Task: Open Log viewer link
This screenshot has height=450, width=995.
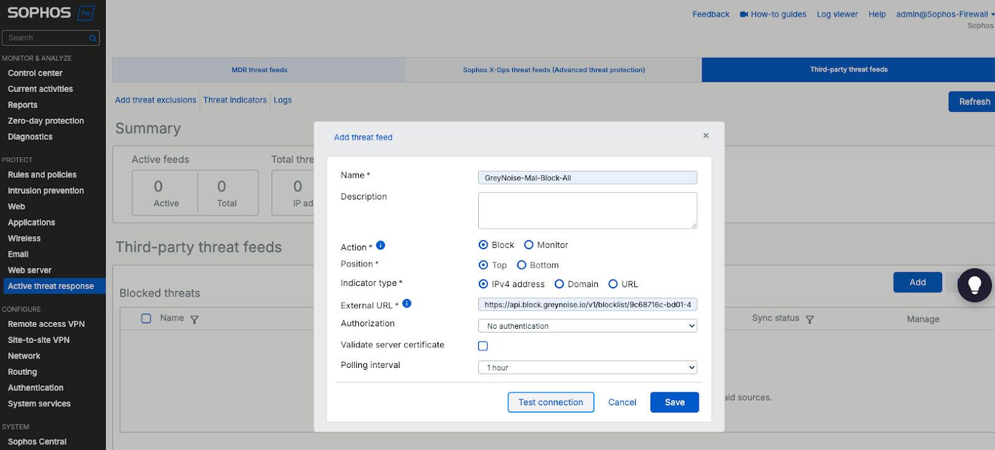Action: pyautogui.click(x=837, y=14)
